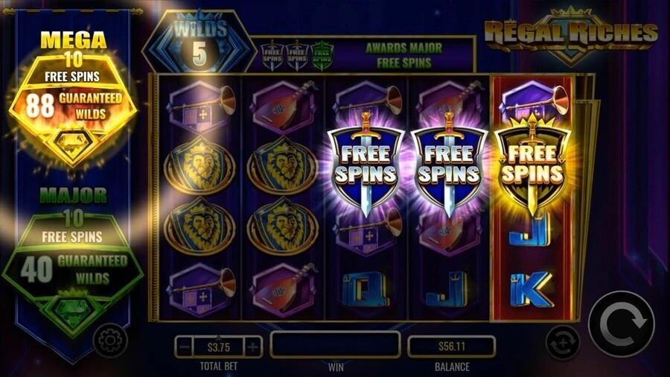Viewport: 670px width, 377px height.
Task: Increase total bet with plus button
Action: tap(253, 346)
